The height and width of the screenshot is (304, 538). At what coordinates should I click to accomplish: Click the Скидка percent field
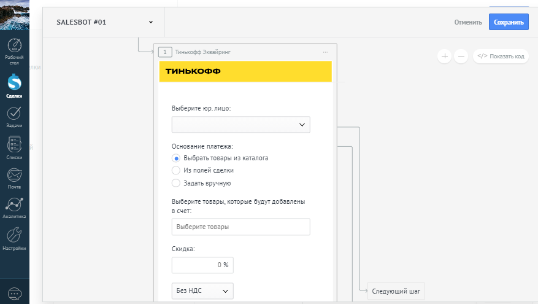point(202,265)
